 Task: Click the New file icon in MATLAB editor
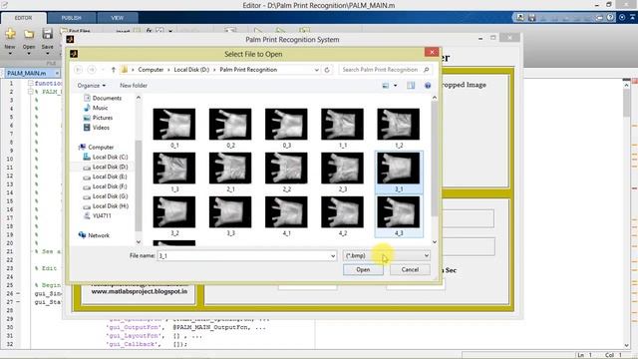10,34
